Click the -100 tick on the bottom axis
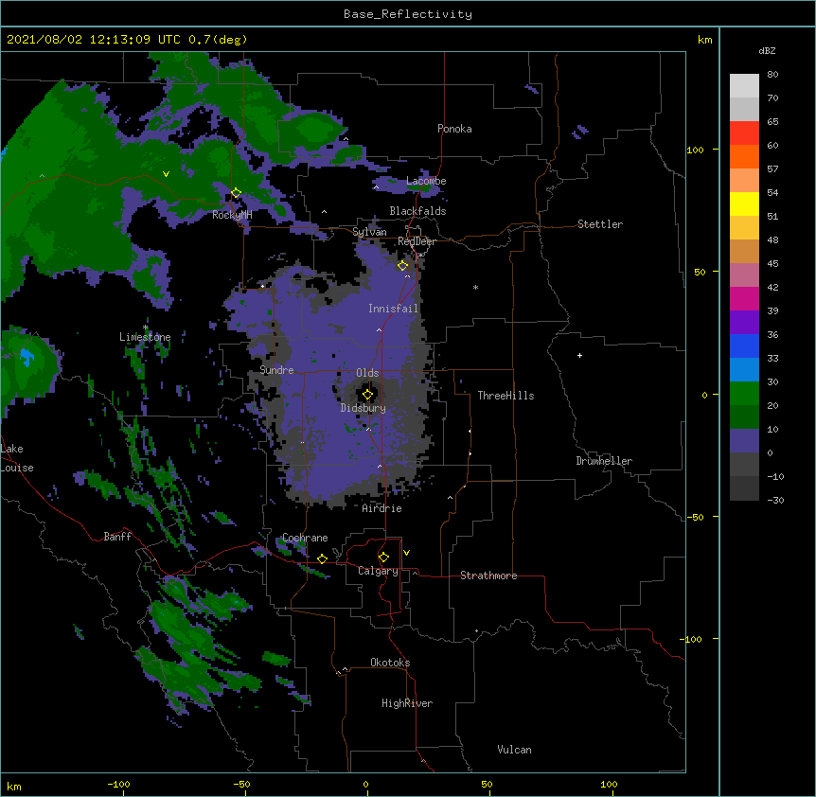 coord(118,784)
